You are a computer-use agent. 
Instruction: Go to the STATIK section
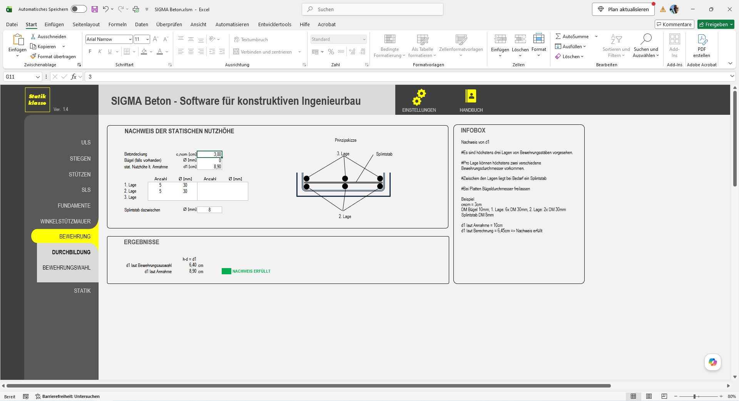[x=82, y=291]
